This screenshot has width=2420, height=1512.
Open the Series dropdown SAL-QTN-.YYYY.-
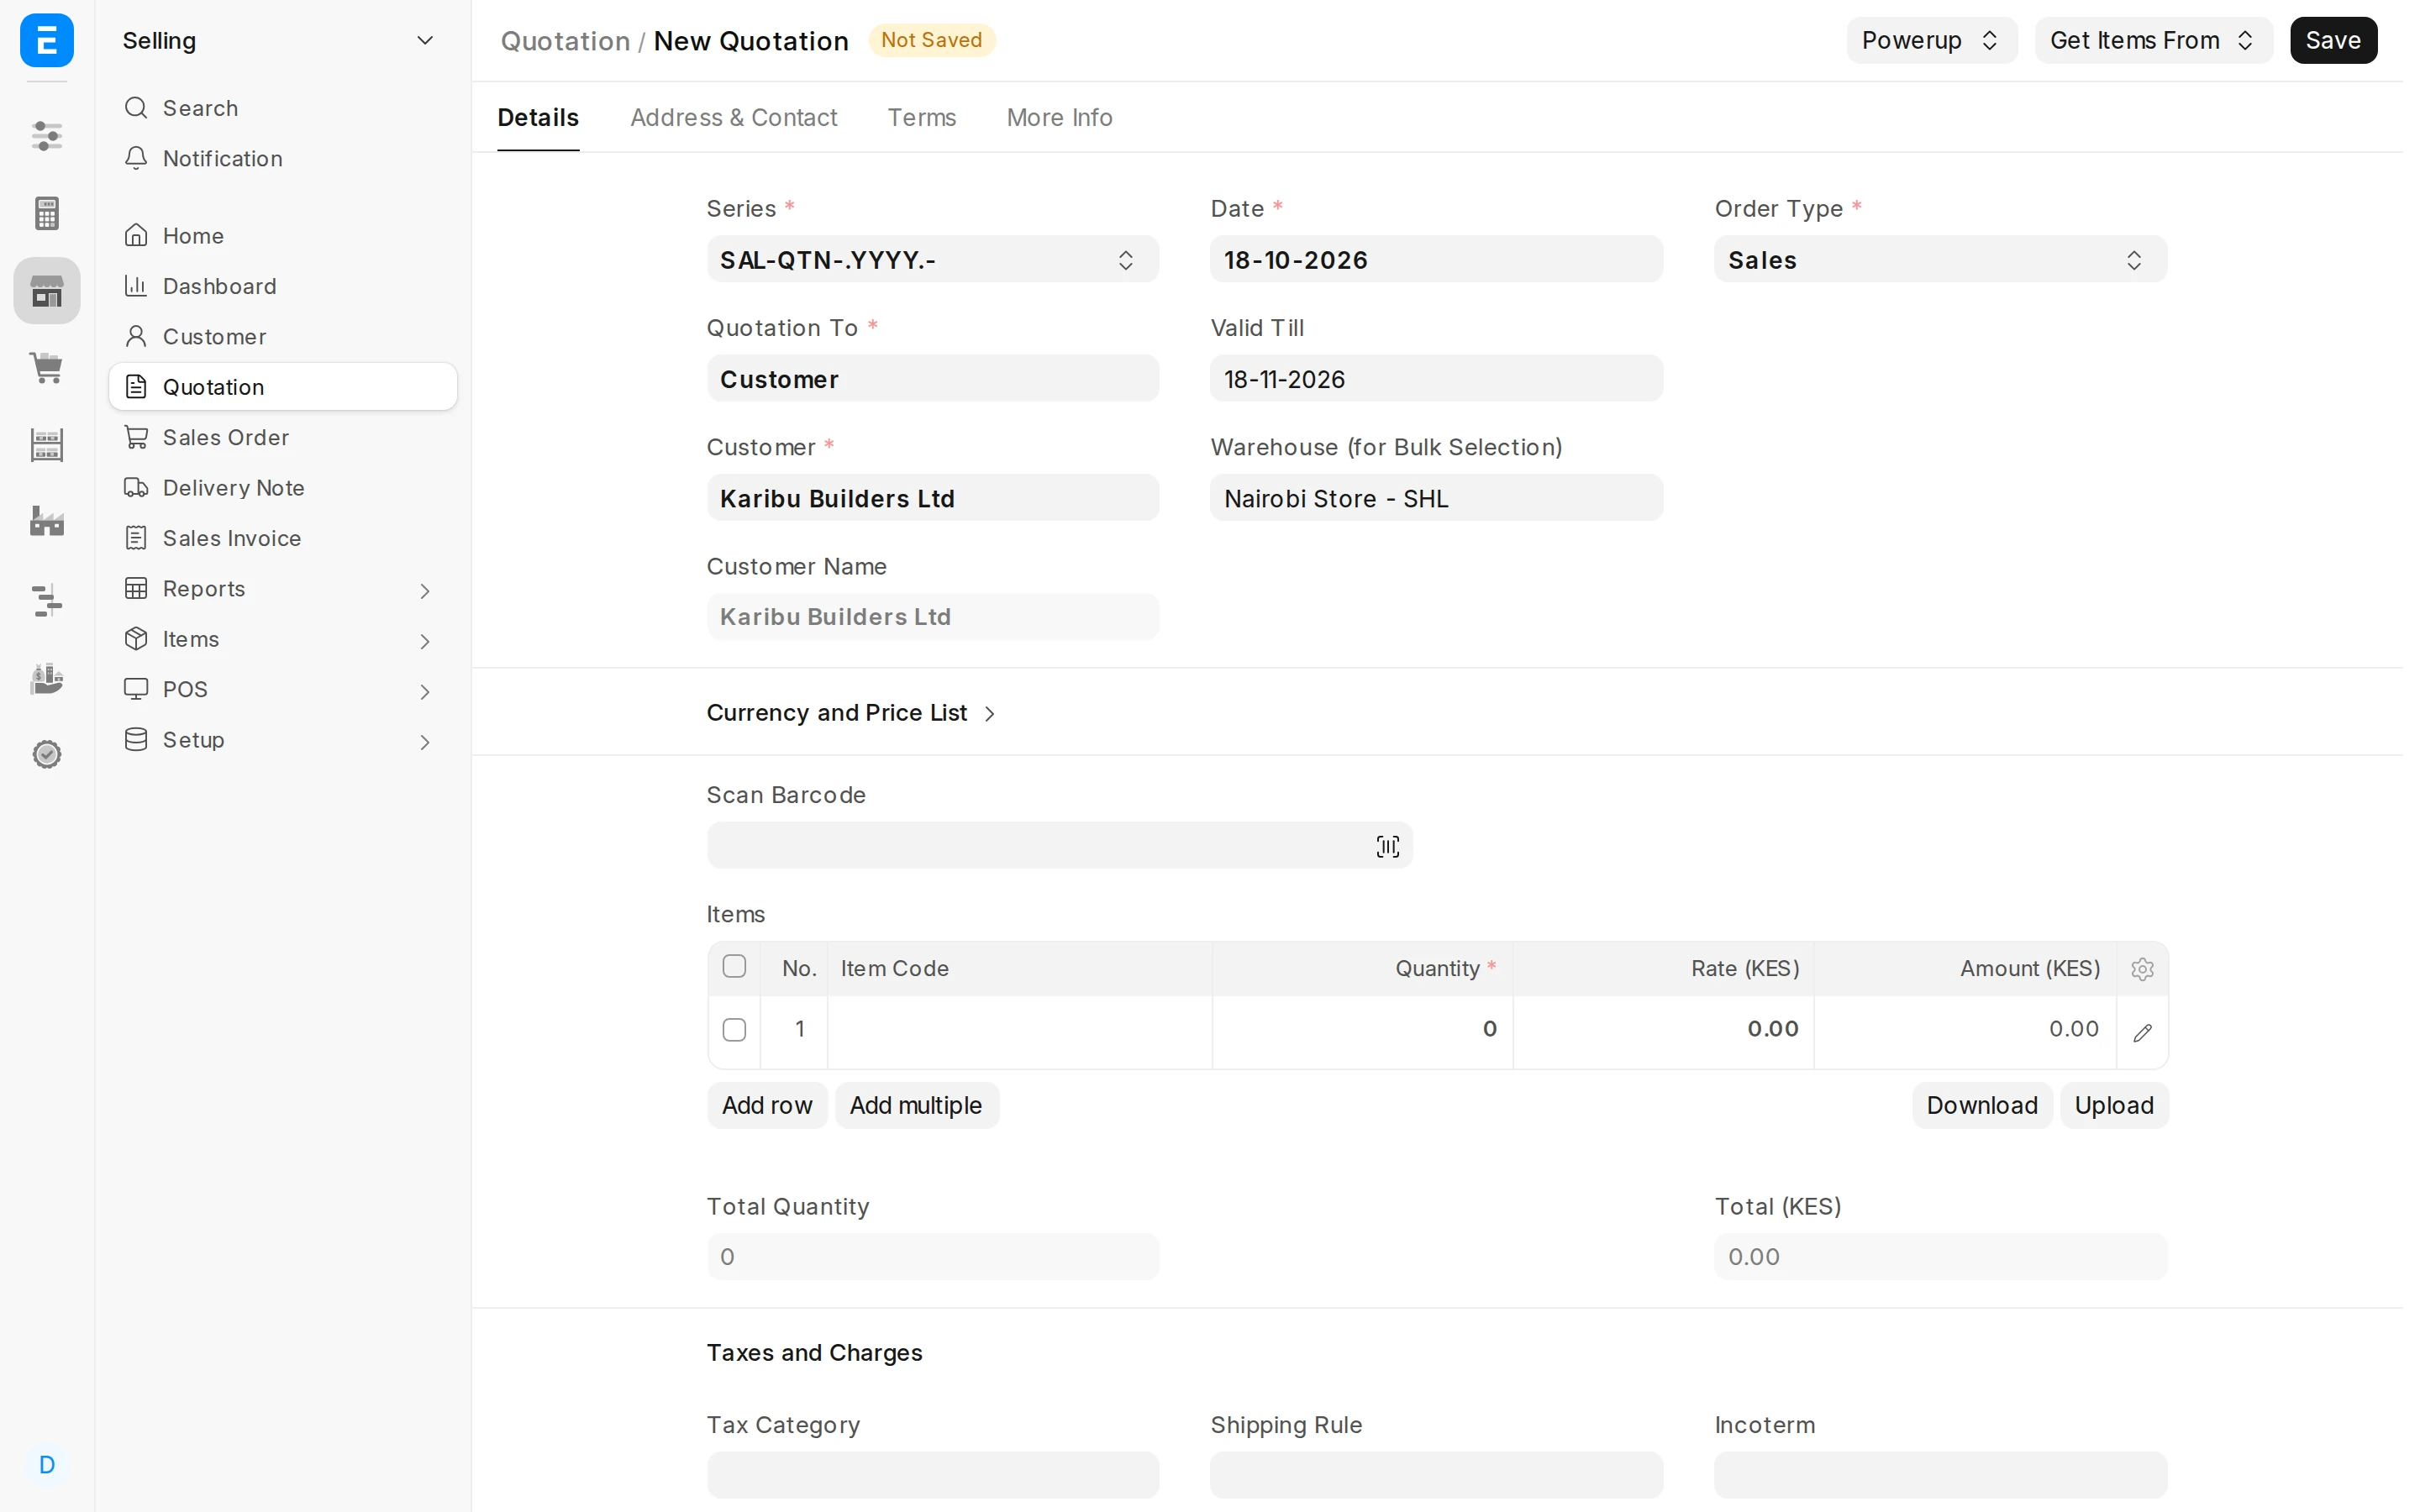932,260
